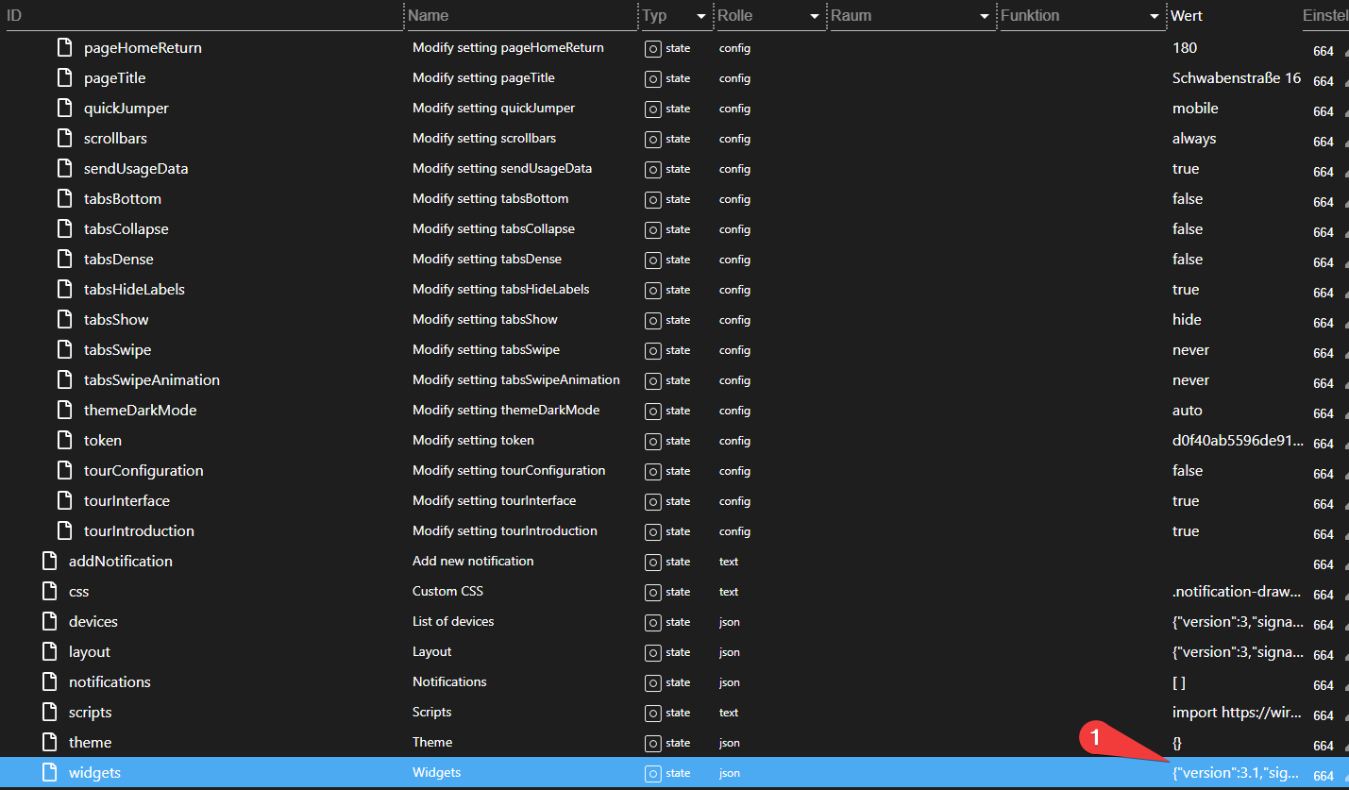Image resolution: width=1349 pixels, height=790 pixels.
Task: Click the file icon of tabsCollapse
Action: (64, 228)
